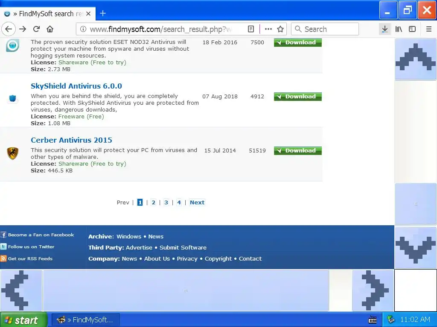Screen dimensions: 437x327
Task: Open Get our RSS Feeds link
Action: pyautogui.click(x=30, y=258)
